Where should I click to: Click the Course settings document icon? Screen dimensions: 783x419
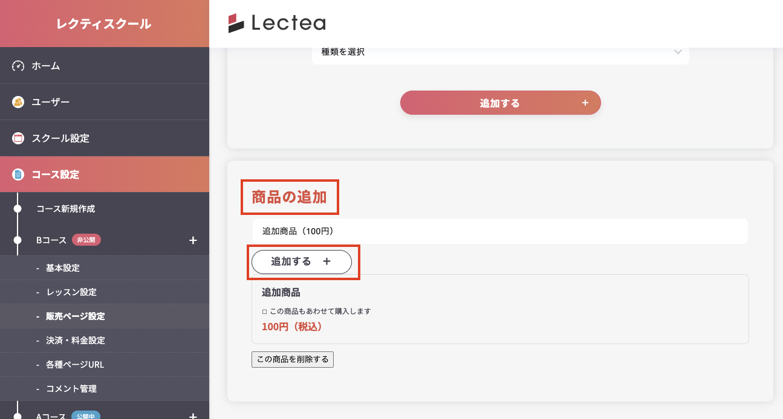pyautogui.click(x=18, y=174)
